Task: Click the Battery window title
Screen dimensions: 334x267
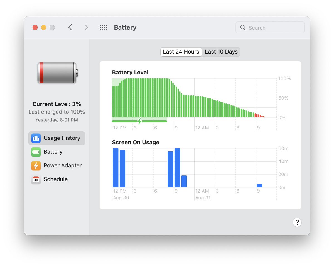Action: [x=125, y=27]
